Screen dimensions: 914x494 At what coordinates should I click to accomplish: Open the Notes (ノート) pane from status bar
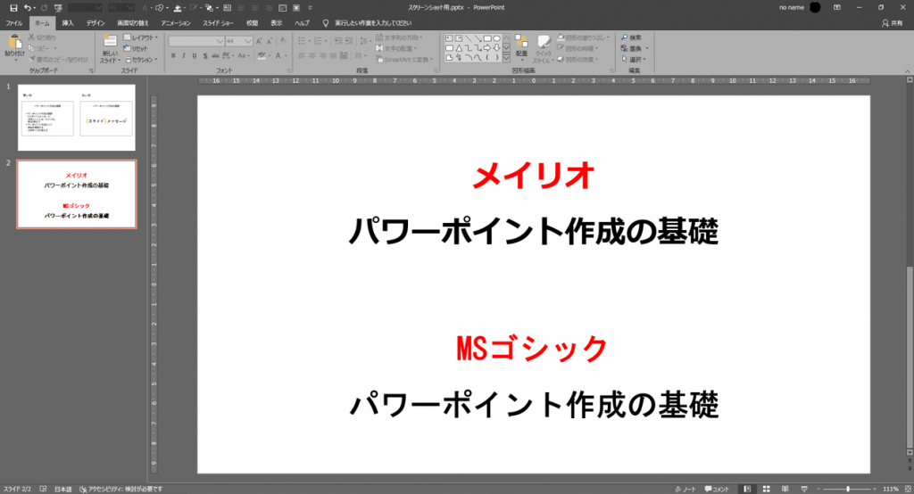(685, 489)
